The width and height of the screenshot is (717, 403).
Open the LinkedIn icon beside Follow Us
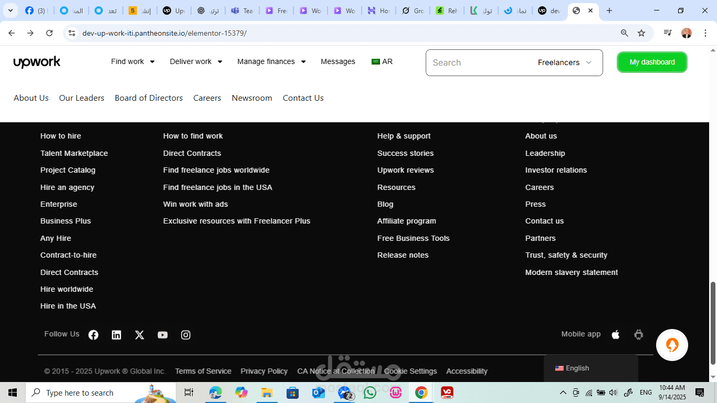117,335
